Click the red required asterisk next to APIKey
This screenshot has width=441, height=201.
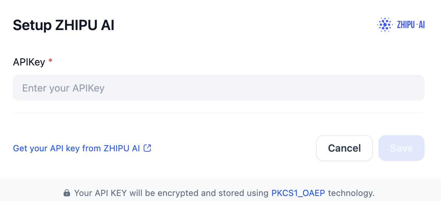tap(50, 62)
